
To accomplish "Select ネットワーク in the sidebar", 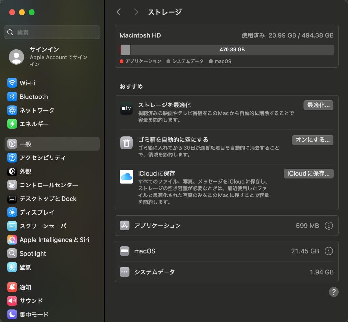I will pyautogui.click(x=52, y=110).
